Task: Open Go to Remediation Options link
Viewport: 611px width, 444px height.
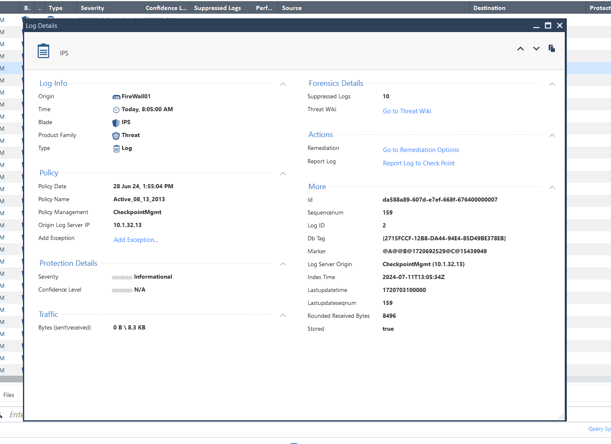Action: (421, 150)
